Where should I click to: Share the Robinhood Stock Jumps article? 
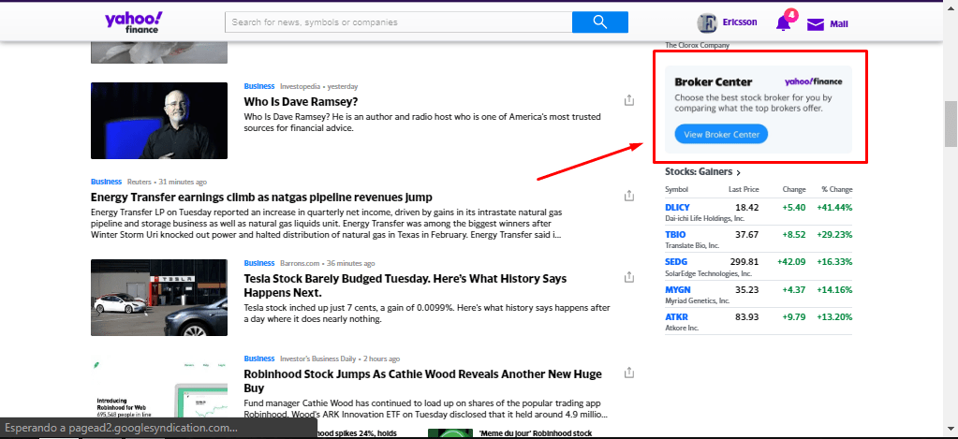629,372
